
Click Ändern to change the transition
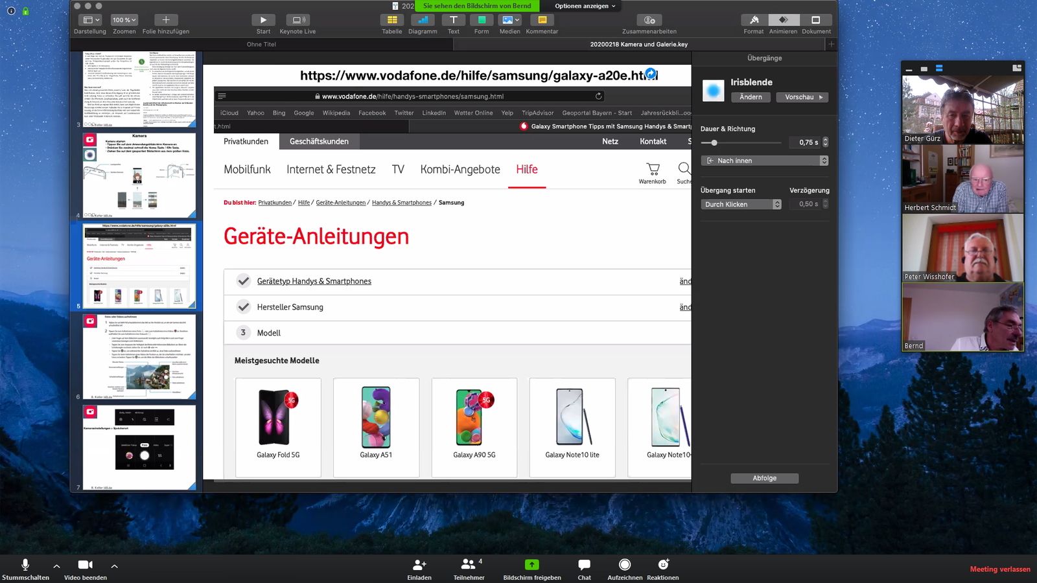click(x=751, y=97)
